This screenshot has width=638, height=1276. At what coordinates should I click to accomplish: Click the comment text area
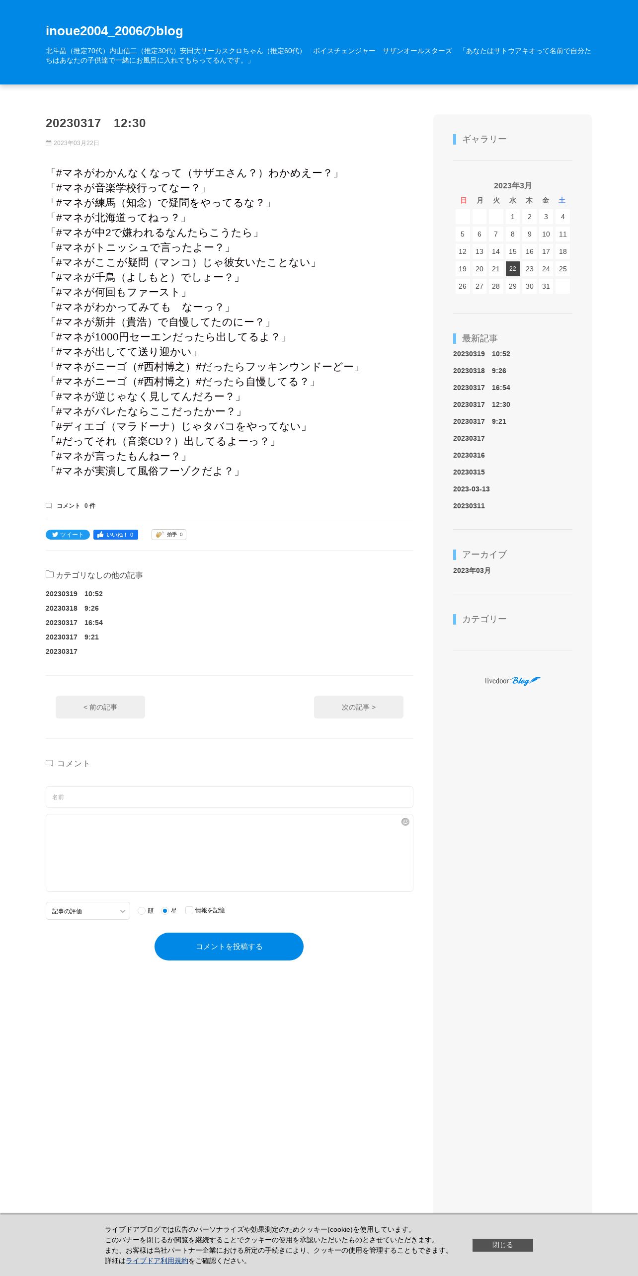tap(230, 853)
